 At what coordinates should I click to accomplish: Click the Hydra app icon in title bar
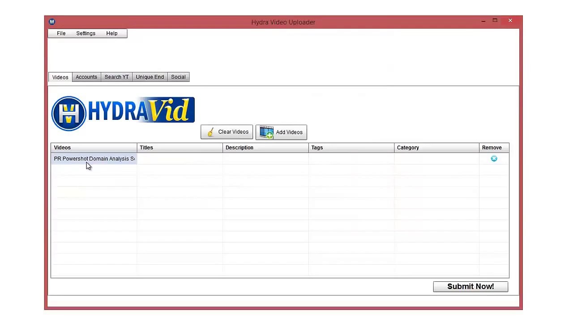coord(52,21)
